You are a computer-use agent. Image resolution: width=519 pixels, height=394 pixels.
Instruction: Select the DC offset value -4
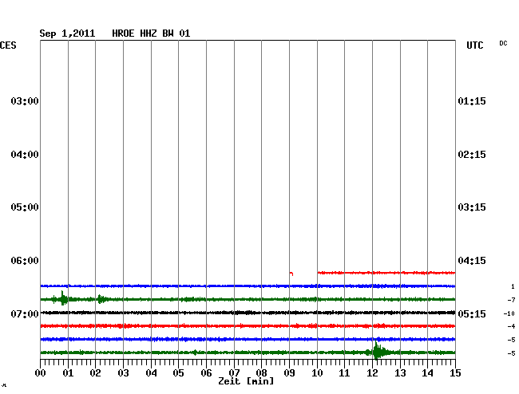coord(511,326)
